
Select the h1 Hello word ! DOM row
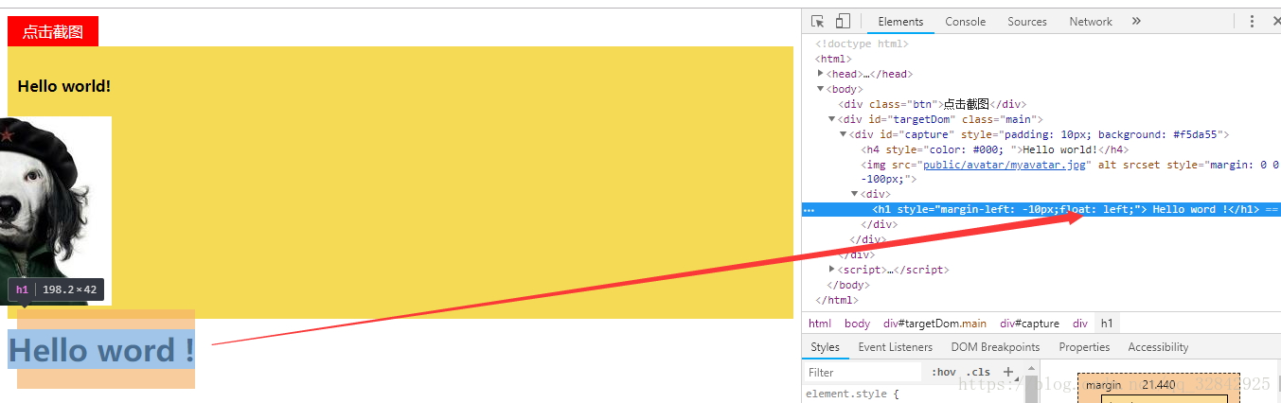[1041, 210]
